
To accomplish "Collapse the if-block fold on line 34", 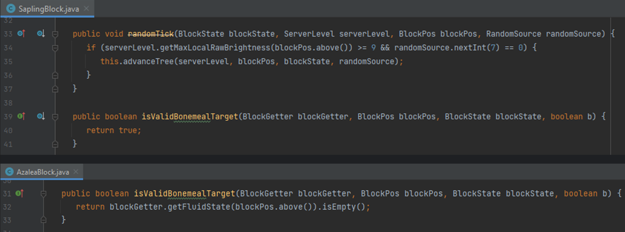I will (55, 48).
